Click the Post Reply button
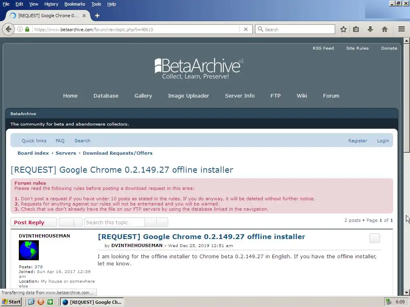 tap(34, 222)
